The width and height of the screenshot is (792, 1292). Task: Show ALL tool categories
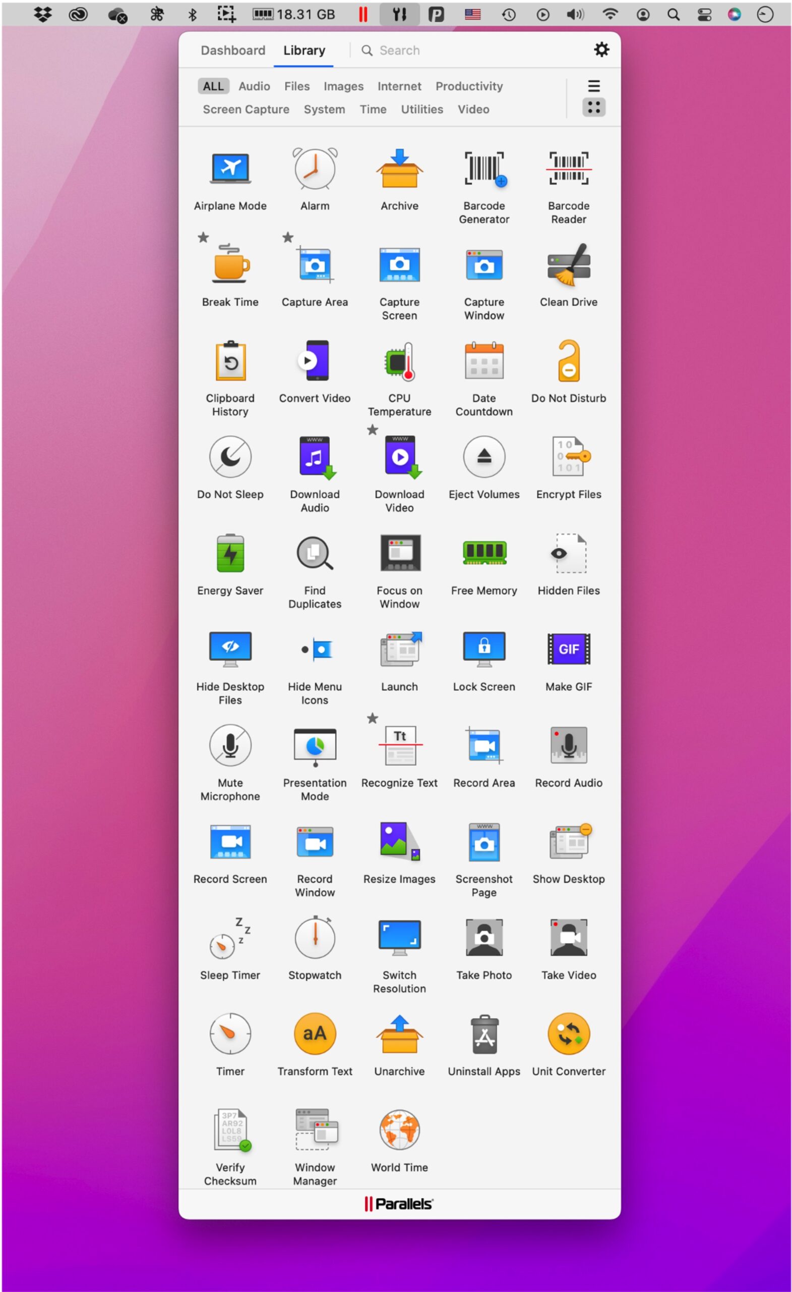213,86
